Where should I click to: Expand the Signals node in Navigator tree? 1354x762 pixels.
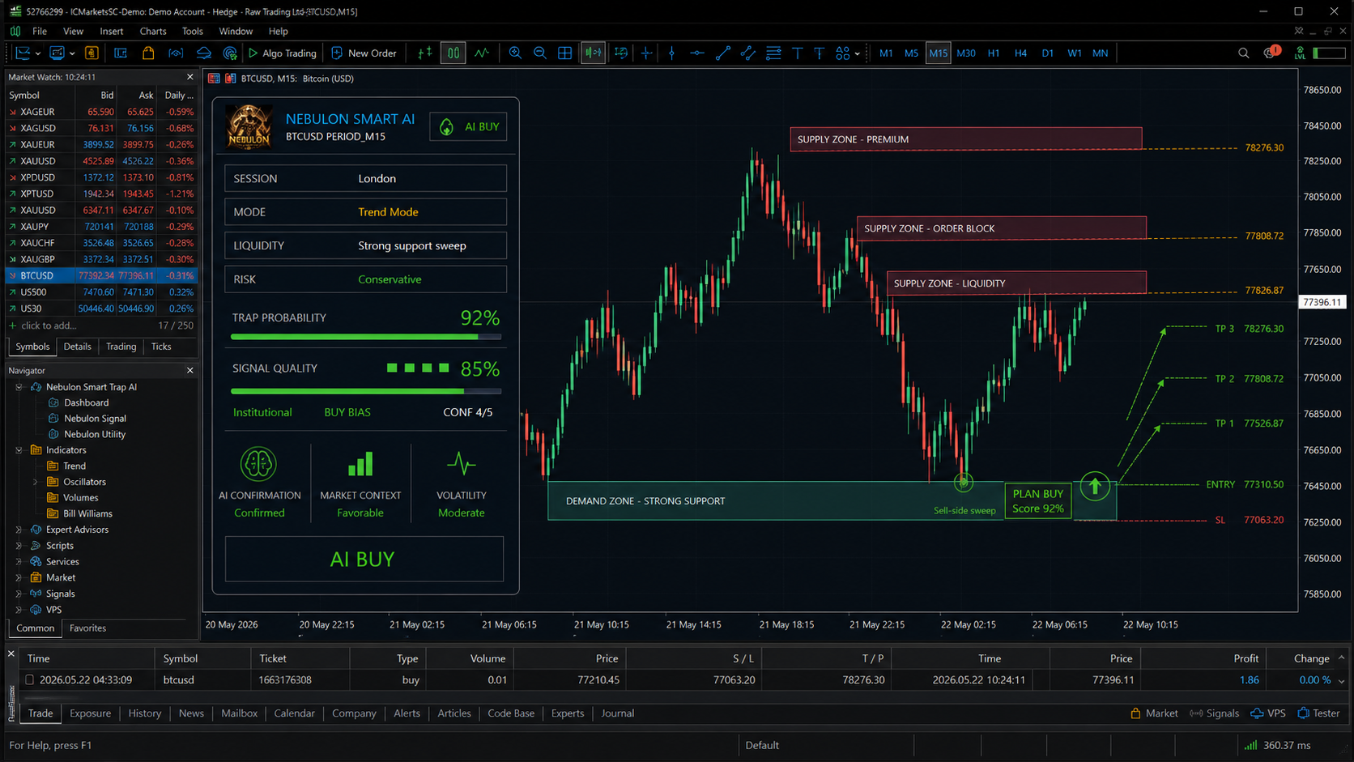[x=19, y=594]
